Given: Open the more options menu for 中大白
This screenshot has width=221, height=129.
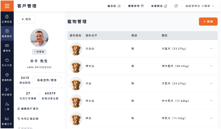Looking at the screenshot, I should click(x=211, y=101).
